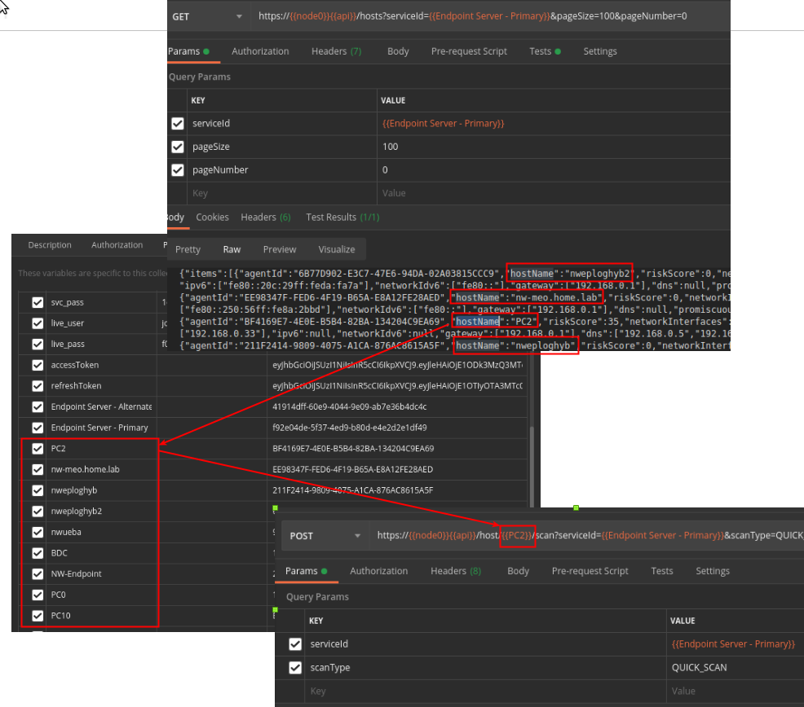Toggle the pageNumber query parameter checkbox
This screenshot has height=707, width=804.
coord(178,170)
